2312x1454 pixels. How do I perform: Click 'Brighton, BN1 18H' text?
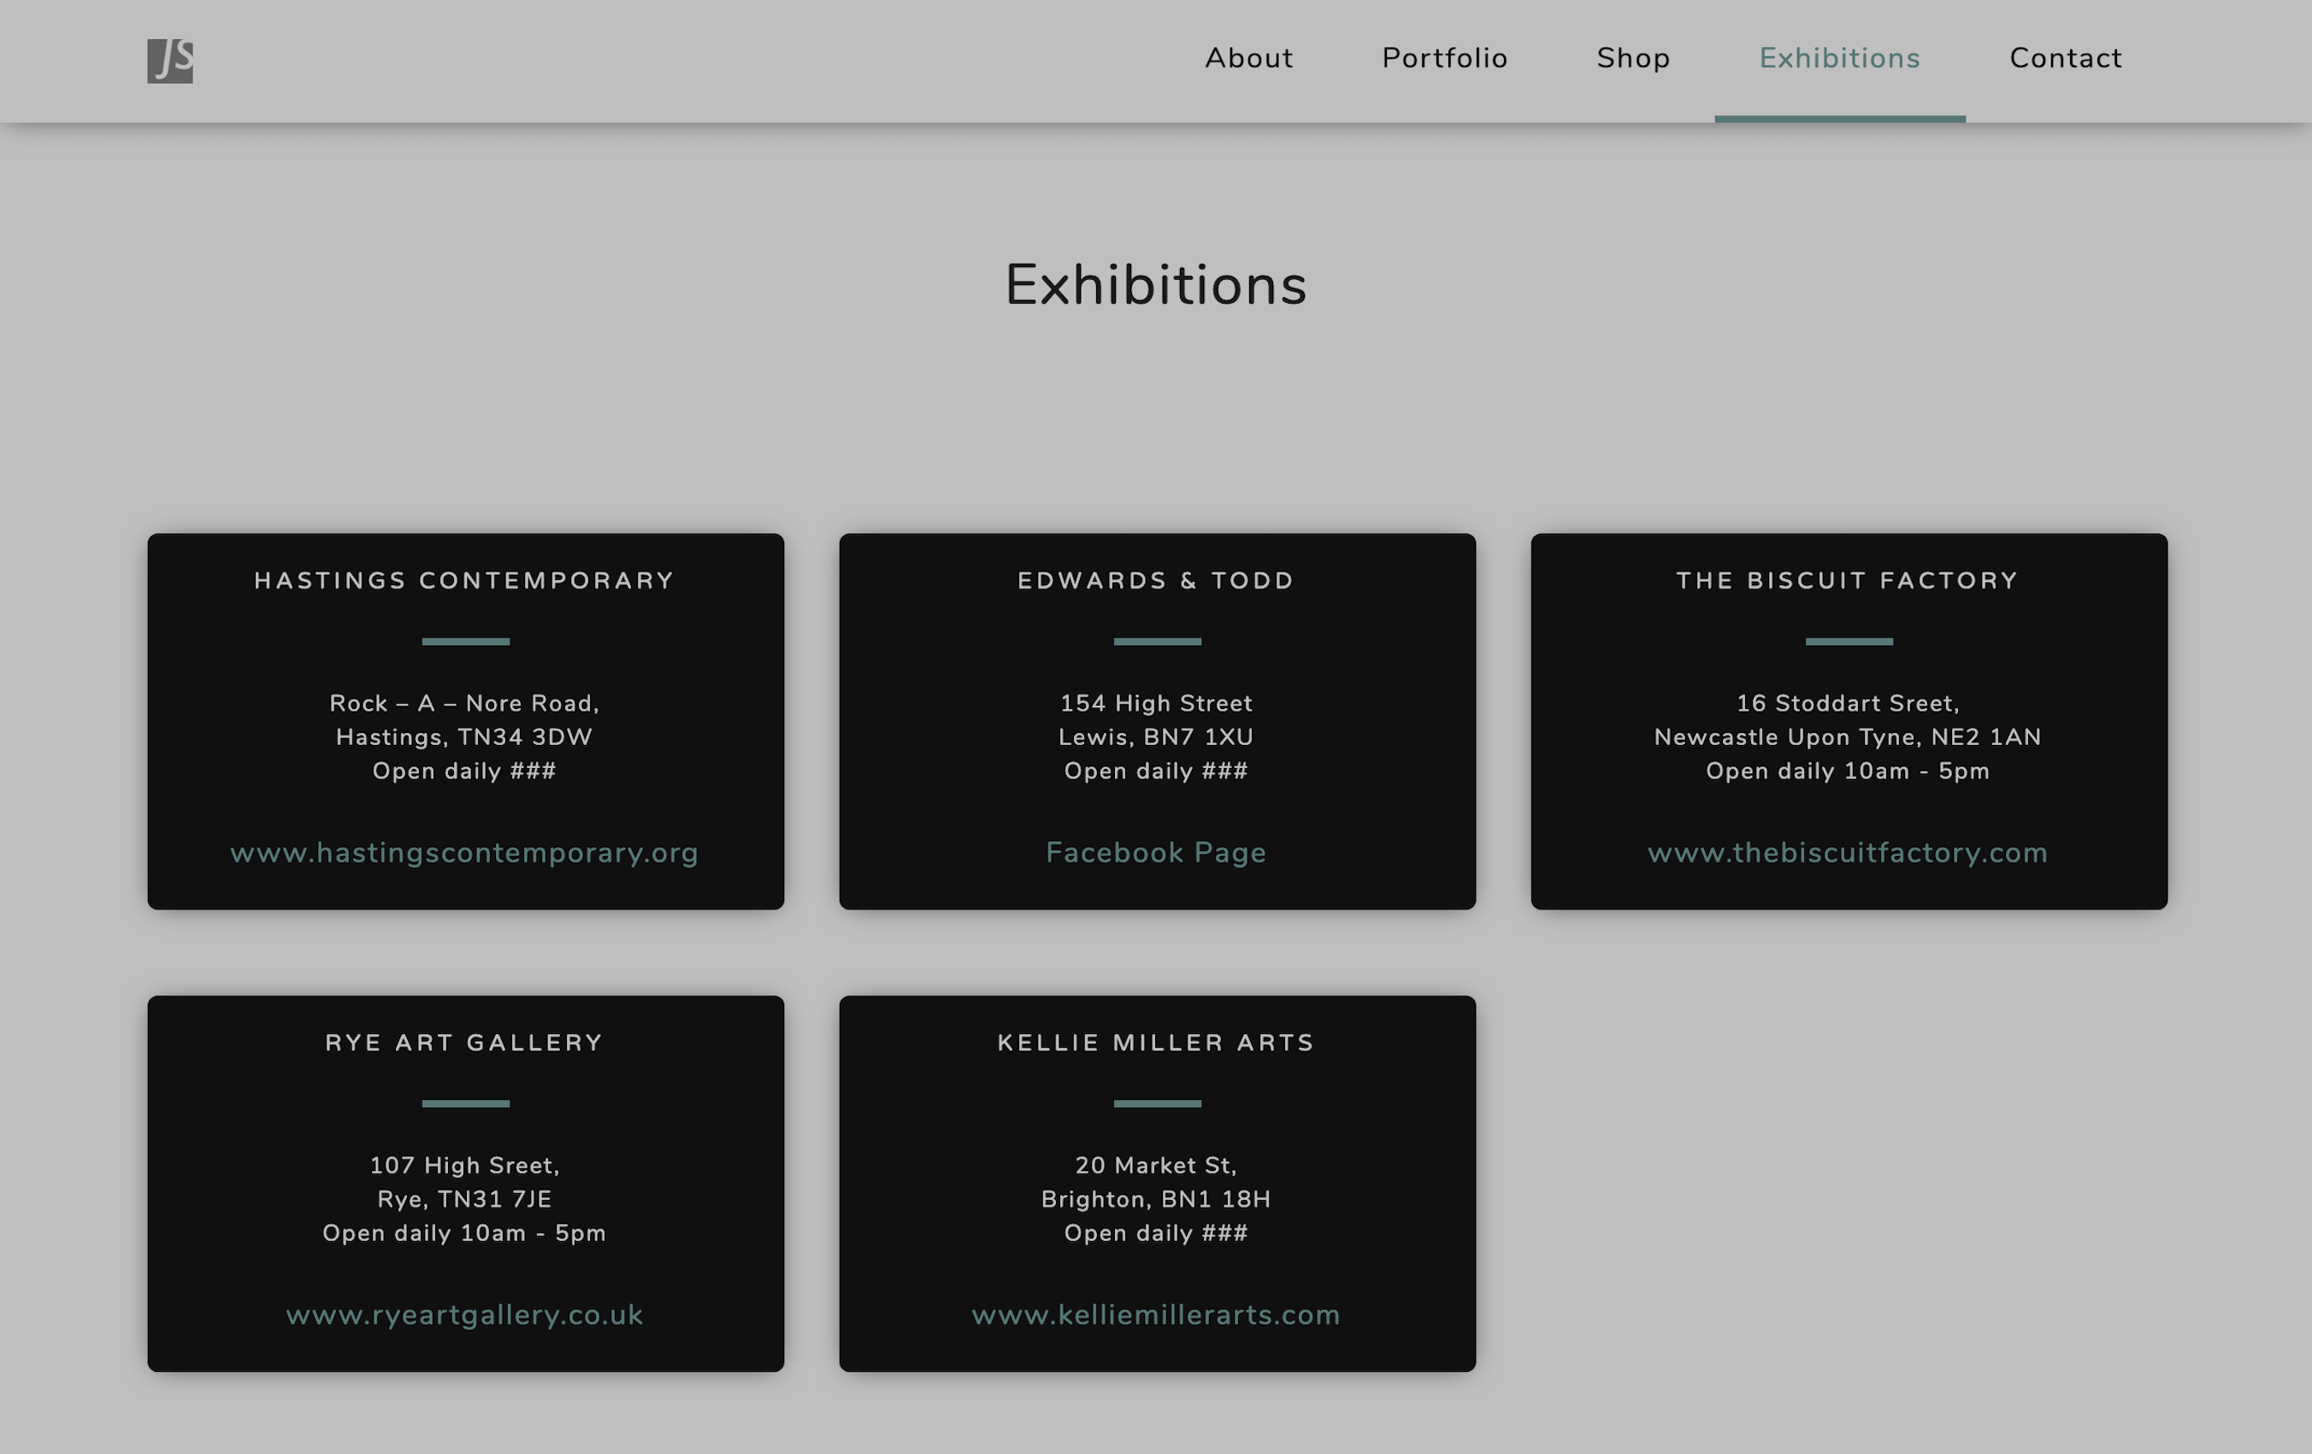tap(1156, 1199)
